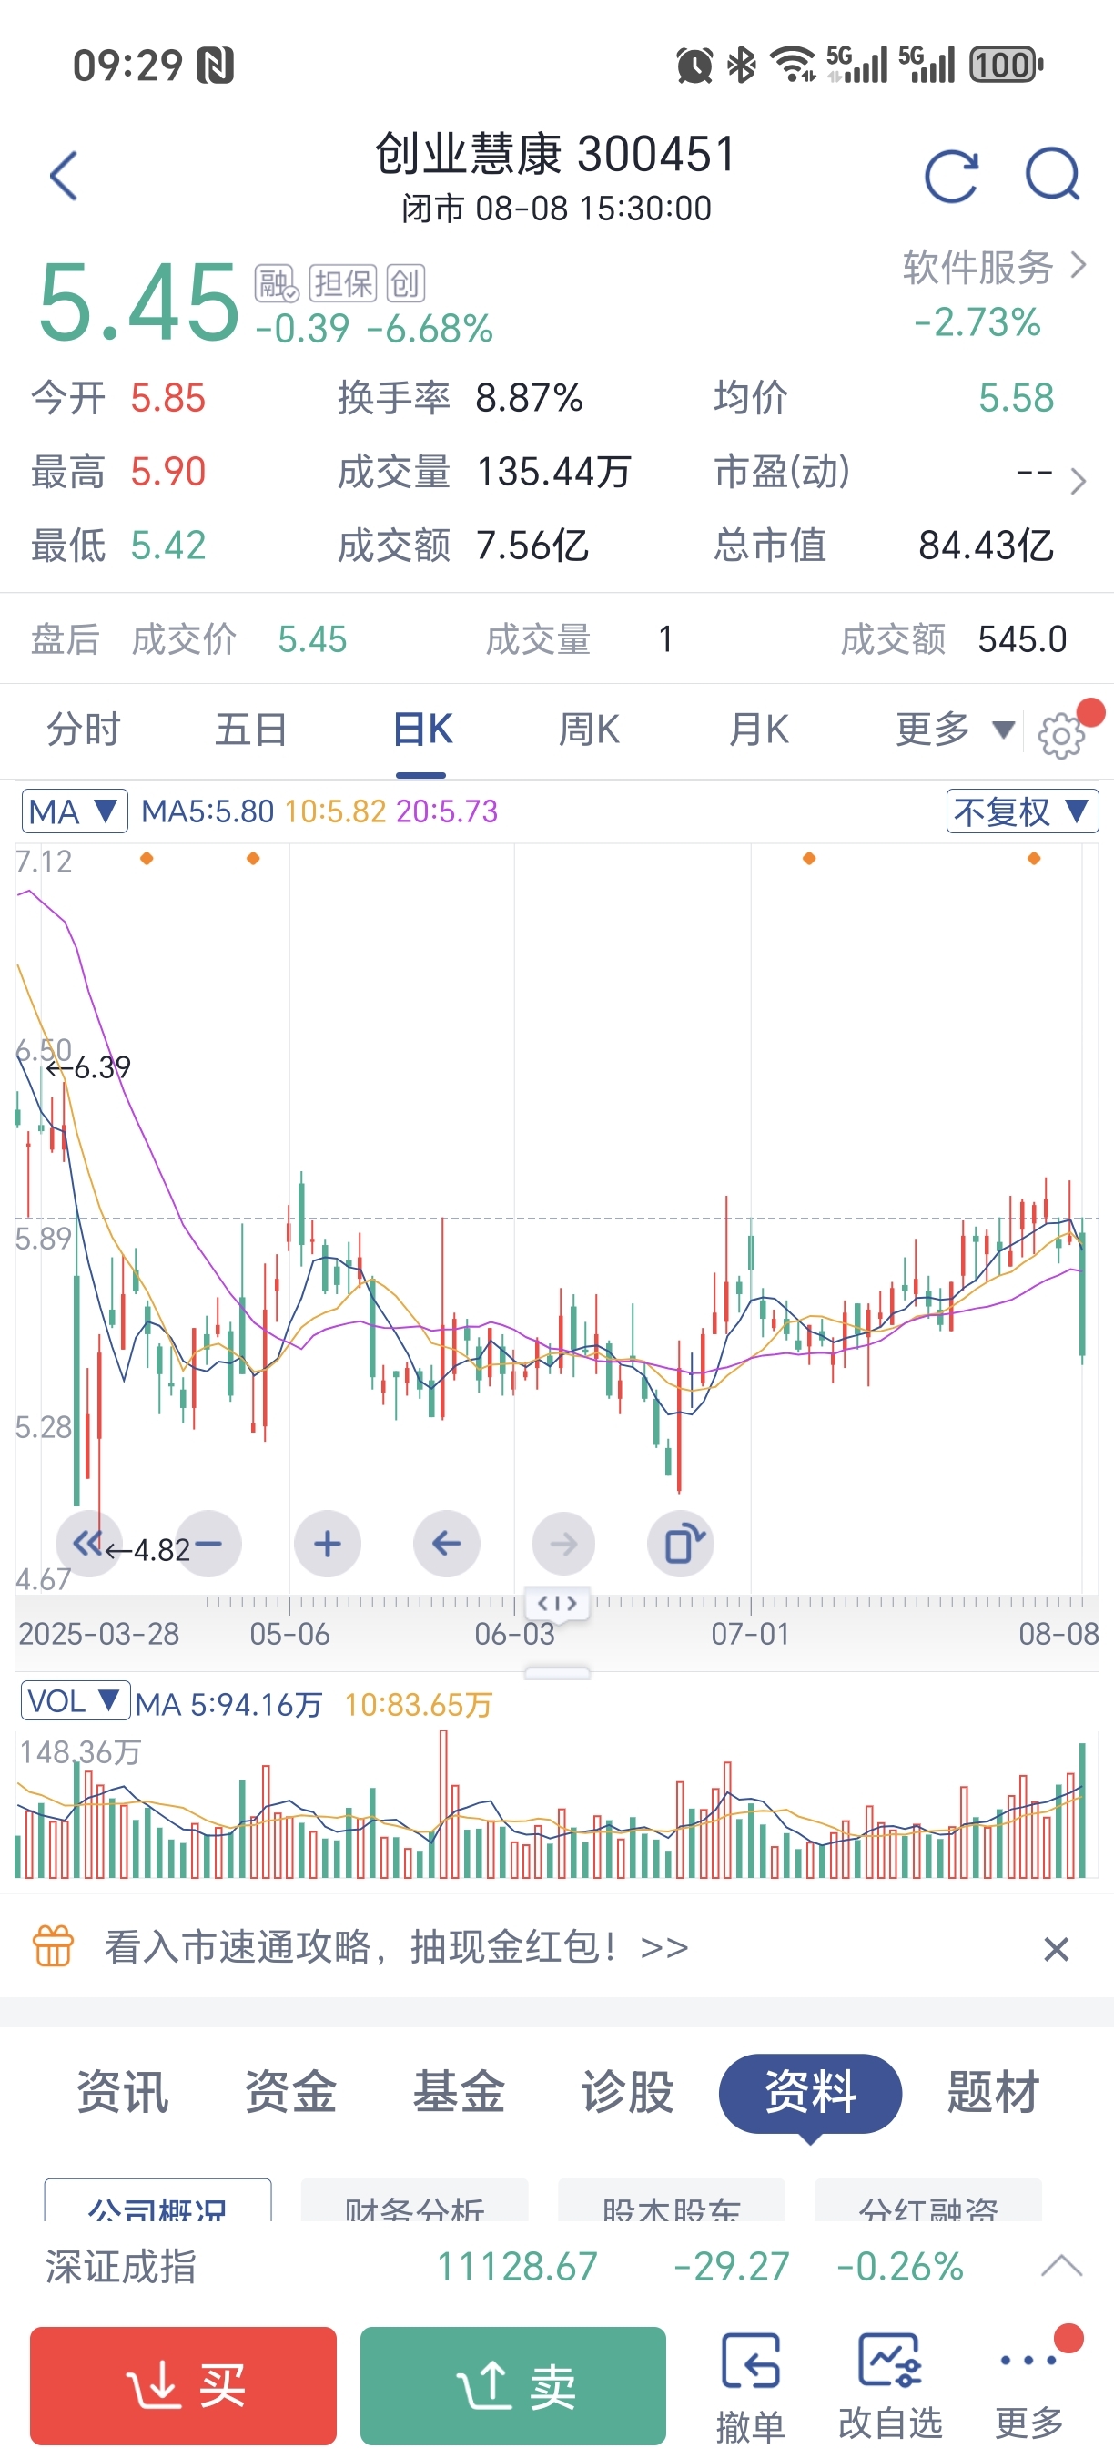Zoom out chart with minus button
Image resolution: width=1114 pixels, height=2459 pixels.
coord(208,1544)
